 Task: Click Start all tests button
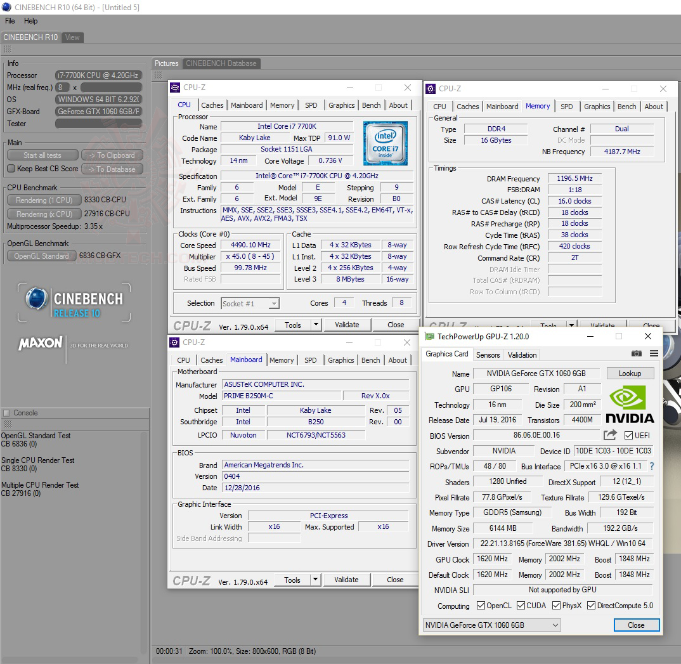(x=42, y=155)
